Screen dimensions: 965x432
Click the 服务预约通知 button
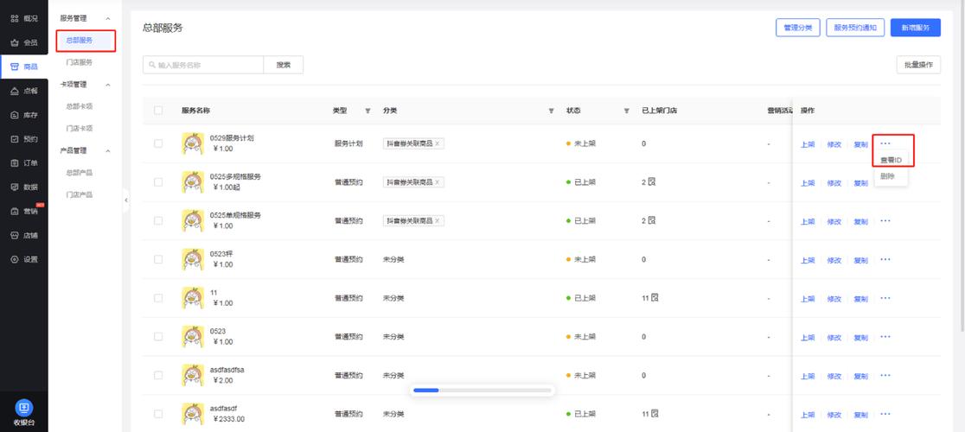(x=855, y=28)
